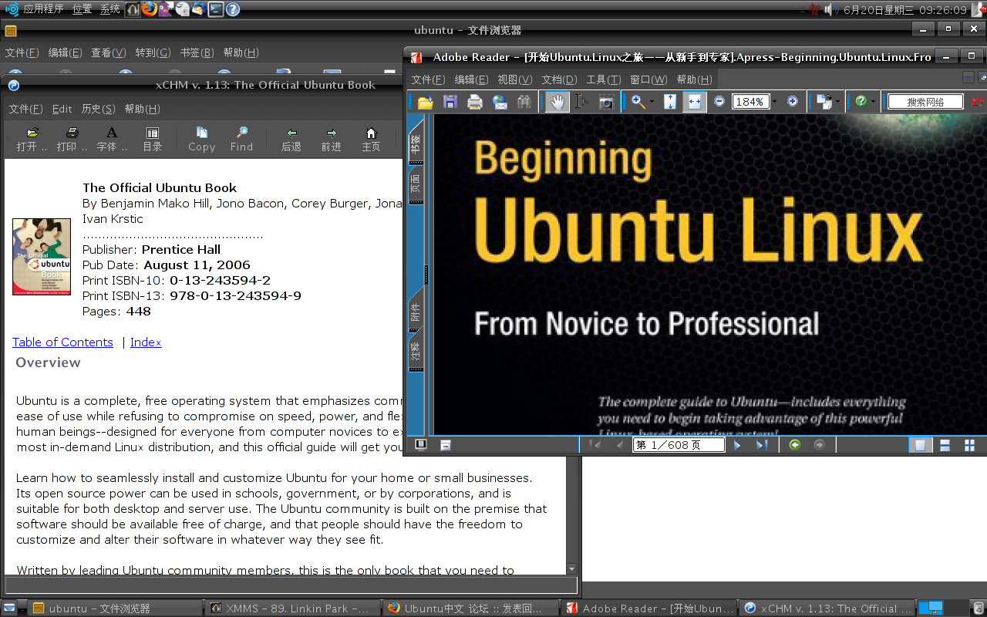Open the rotate pages dropdown arrow
987x617 pixels.
(x=837, y=102)
